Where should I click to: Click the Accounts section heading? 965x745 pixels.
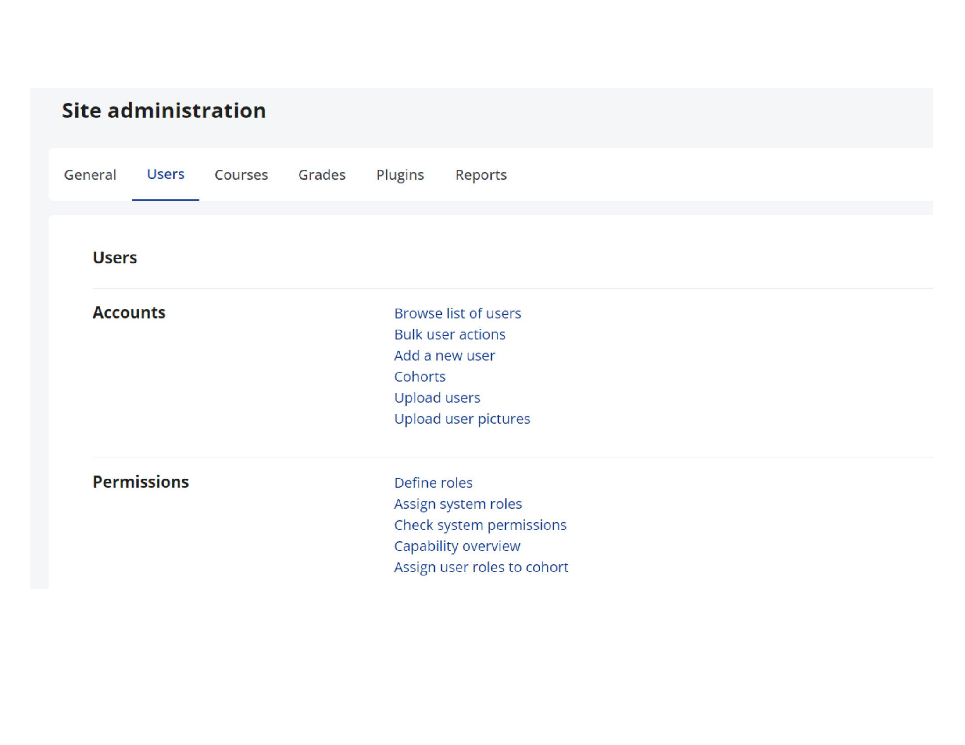pyautogui.click(x=129, y=312)
